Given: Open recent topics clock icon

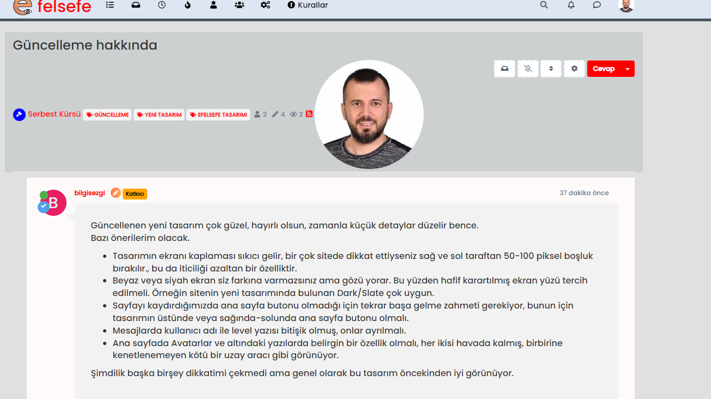Looking at the screenshot, I should click(162, 5).
